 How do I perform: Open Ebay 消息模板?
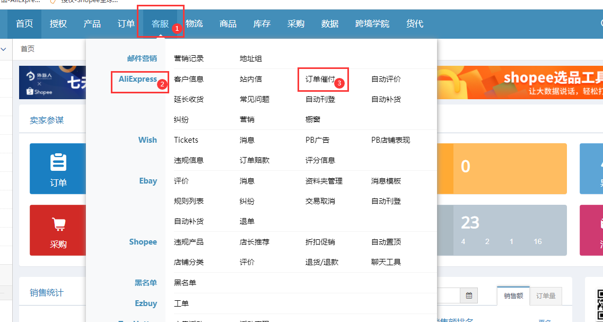tap(386, 181)
